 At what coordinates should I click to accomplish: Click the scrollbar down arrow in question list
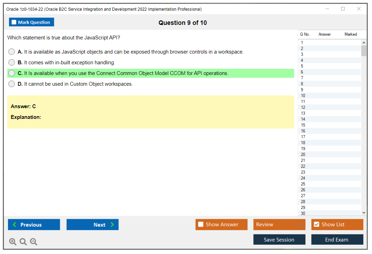point(363,213)
